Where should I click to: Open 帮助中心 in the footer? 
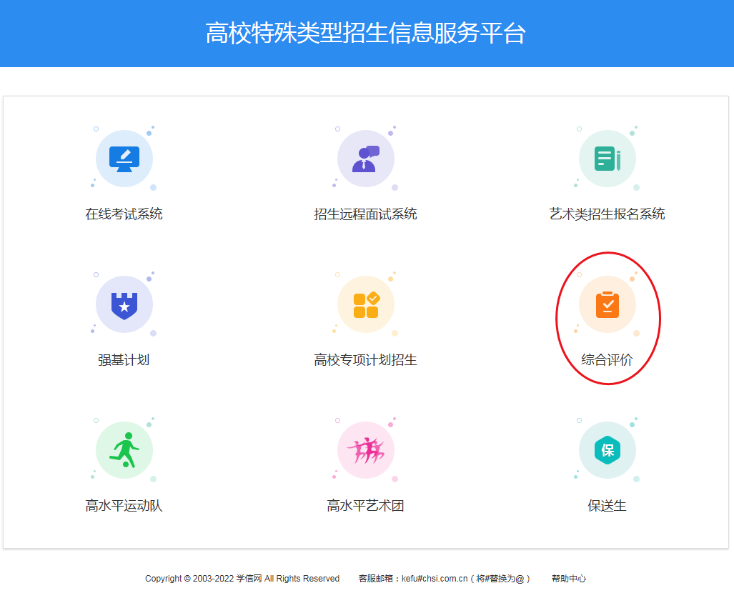pyautogui.click(x=568, y=579)
